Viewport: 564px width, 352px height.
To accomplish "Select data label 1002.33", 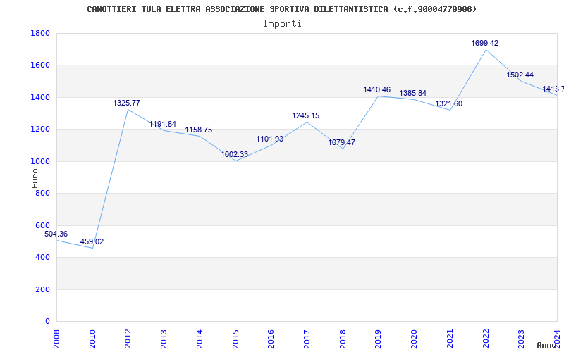I will coord(235,154).
